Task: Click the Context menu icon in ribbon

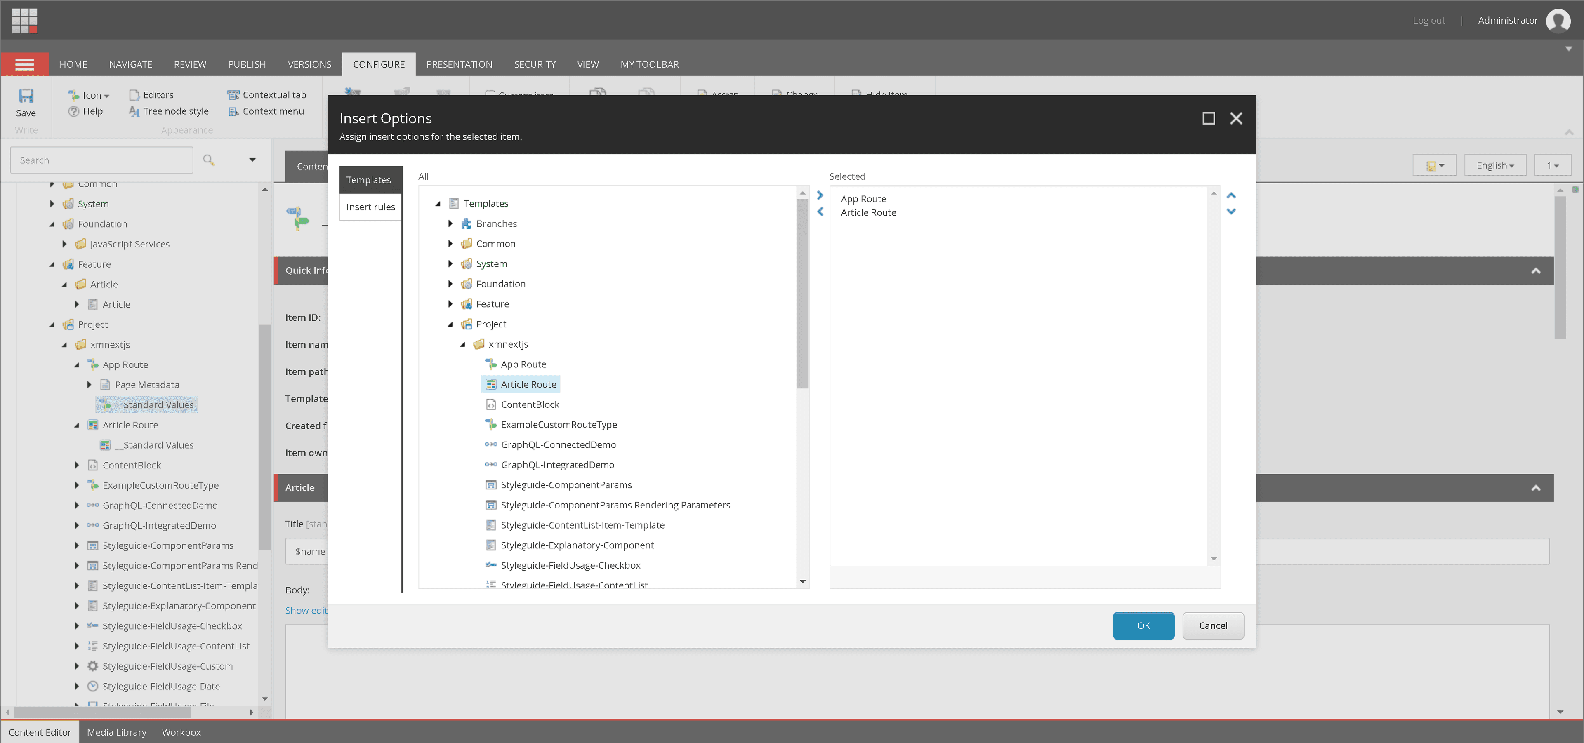Action: click(x=233, y=111)
